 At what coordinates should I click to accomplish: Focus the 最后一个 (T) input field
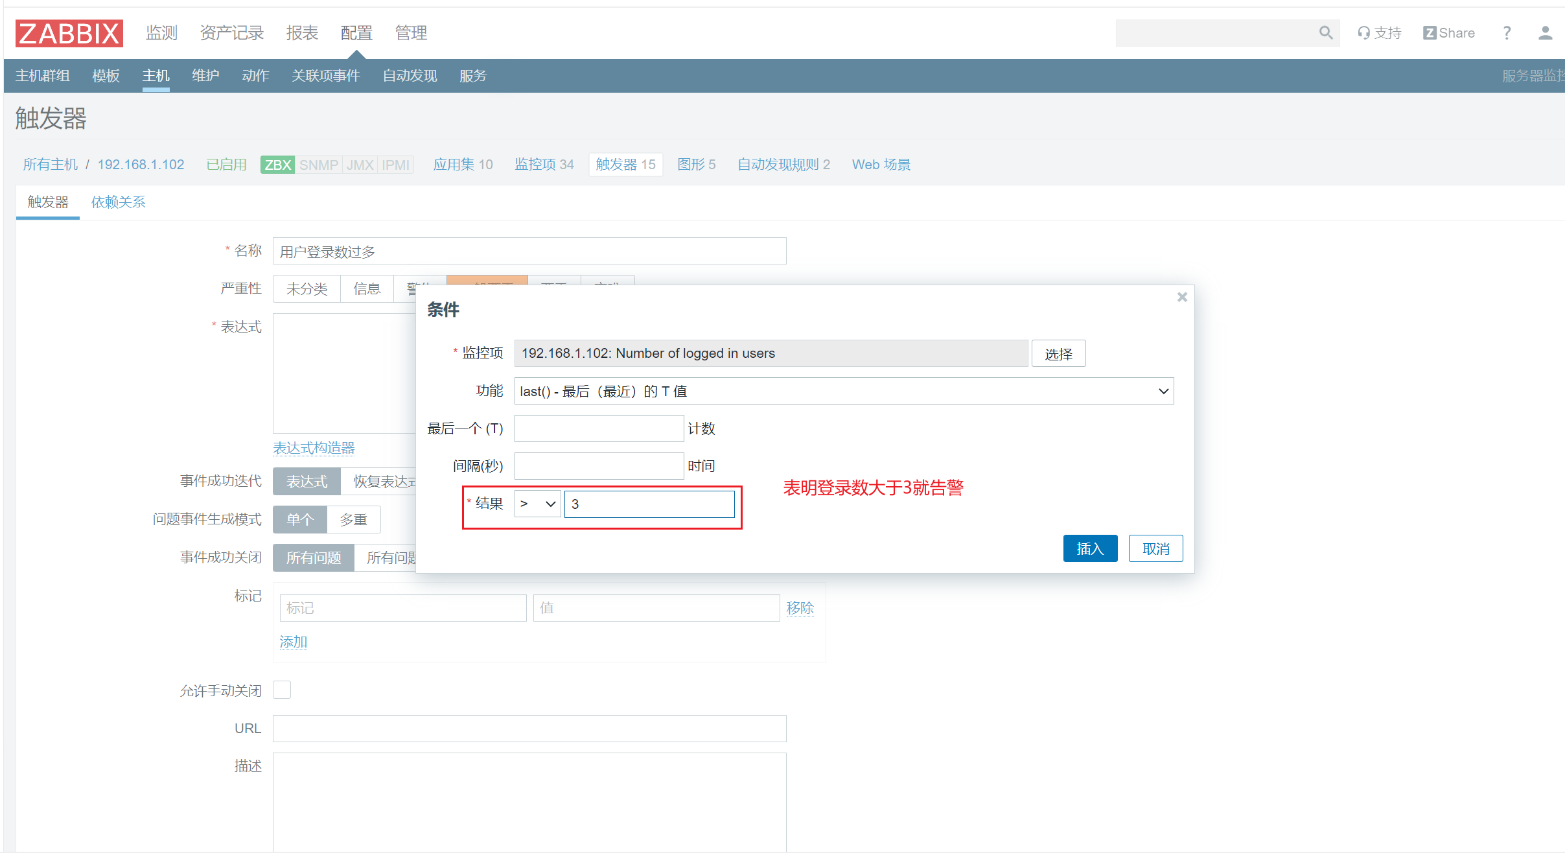point(599,428)
